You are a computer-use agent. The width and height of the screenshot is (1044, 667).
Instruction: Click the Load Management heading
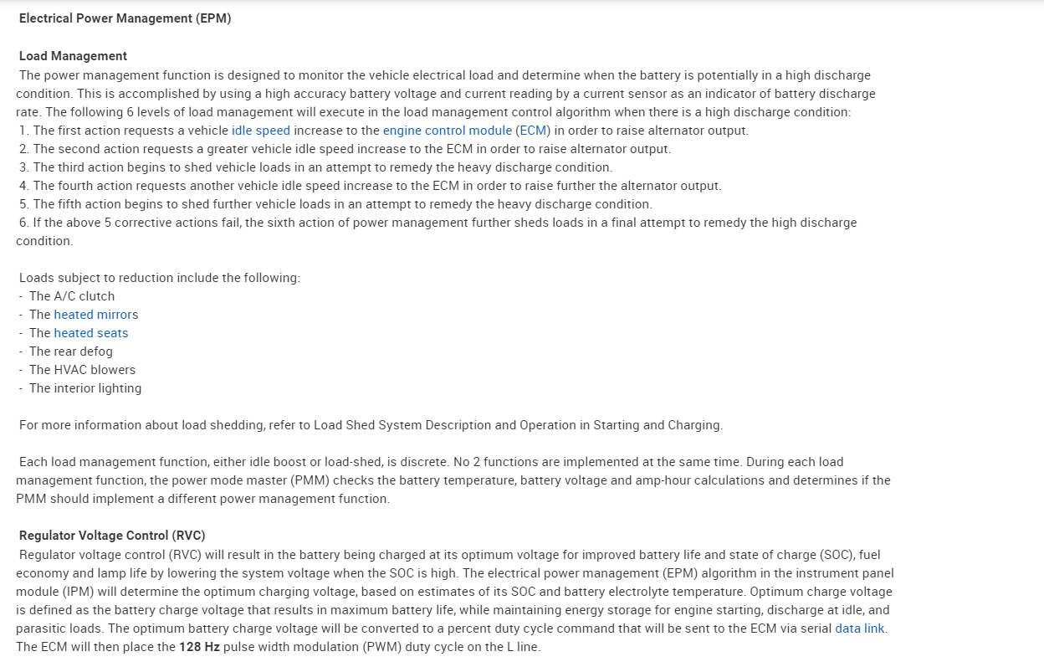pos(73,56)
